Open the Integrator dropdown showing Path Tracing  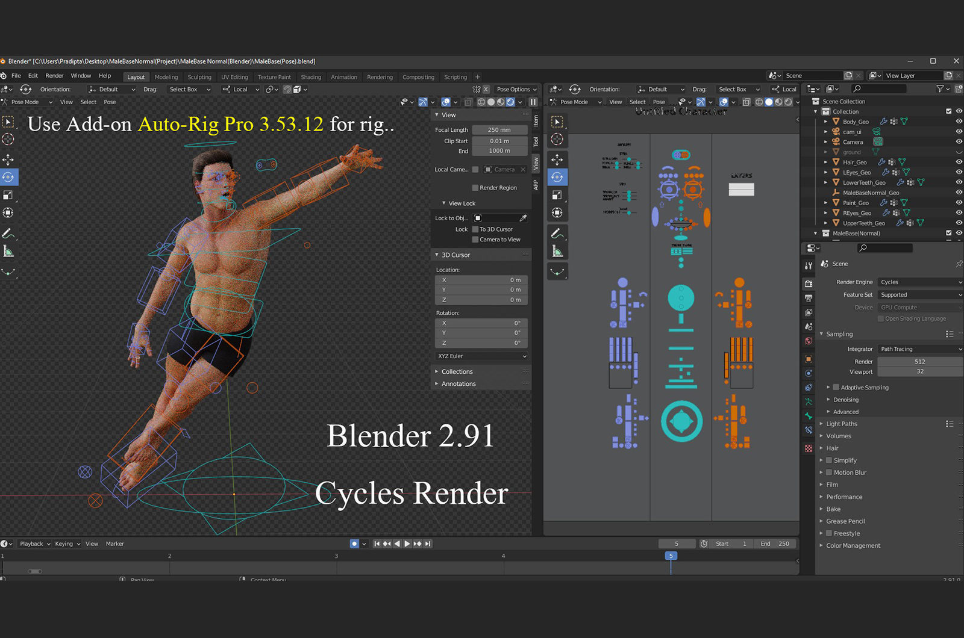pos(920,349)
